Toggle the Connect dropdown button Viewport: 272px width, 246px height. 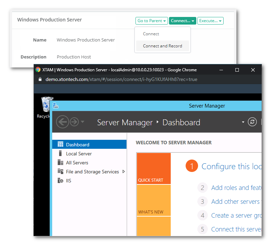182,21
